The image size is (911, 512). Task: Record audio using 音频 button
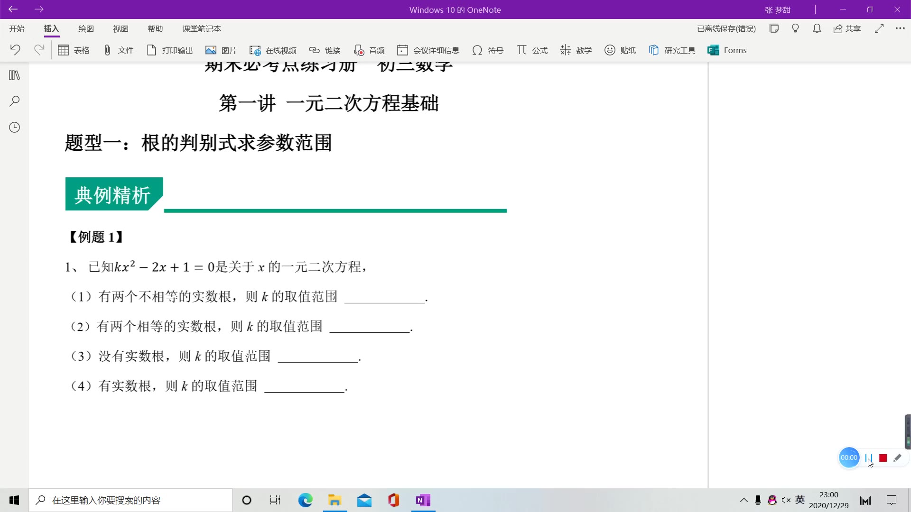369,50
